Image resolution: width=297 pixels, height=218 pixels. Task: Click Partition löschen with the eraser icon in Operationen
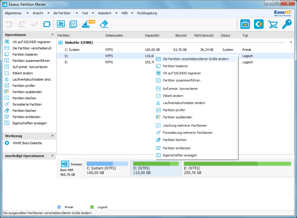(x=24, y=111)
